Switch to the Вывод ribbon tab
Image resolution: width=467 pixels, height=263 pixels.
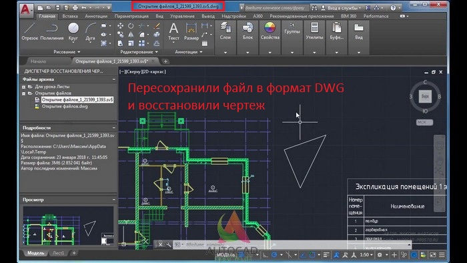208,16
